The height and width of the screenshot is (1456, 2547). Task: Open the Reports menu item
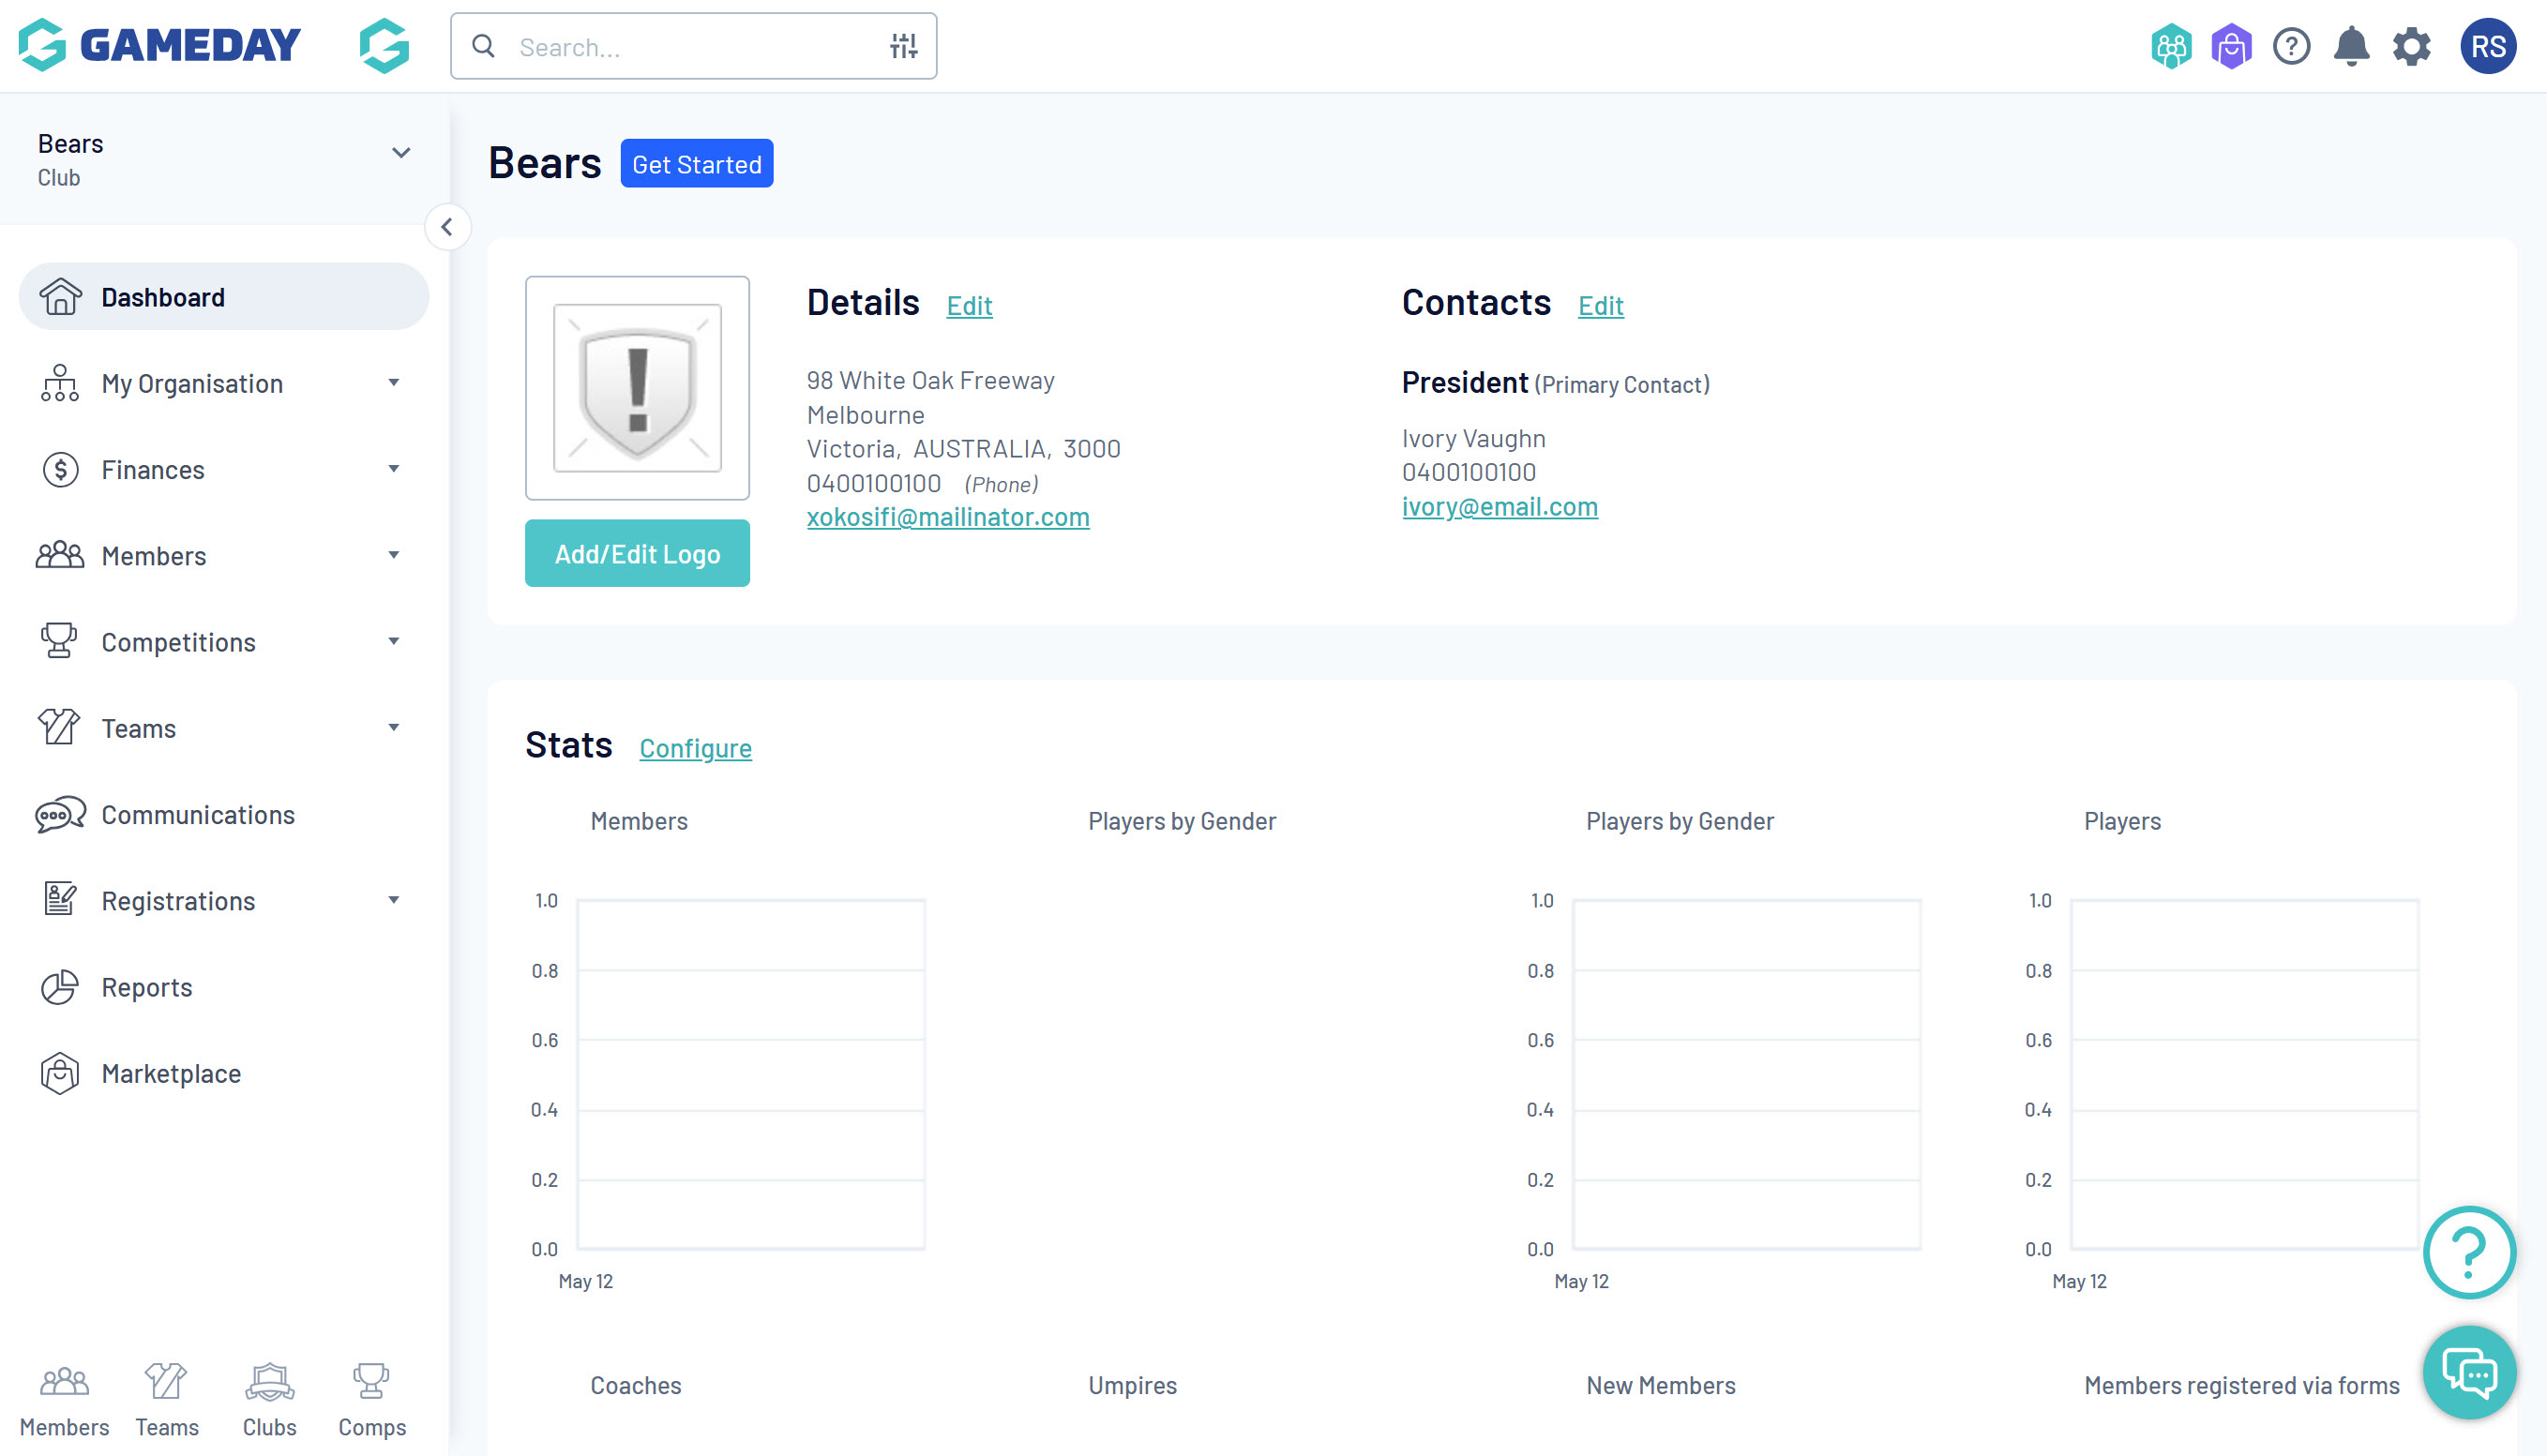click(146, 987)
